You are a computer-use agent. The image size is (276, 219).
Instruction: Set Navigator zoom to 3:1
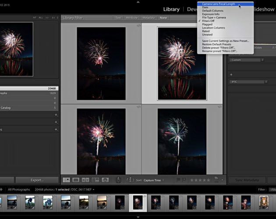[53, 18]
